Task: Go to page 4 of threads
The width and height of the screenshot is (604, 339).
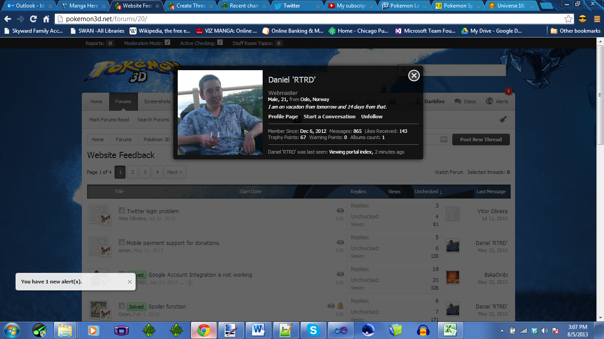Action: (x=157, y=172)
